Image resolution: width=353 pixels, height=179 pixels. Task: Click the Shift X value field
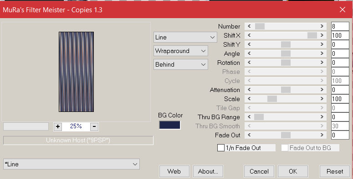(340, 35)
